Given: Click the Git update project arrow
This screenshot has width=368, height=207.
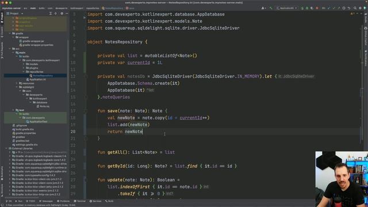Looking at the screenshot, I should 329,8.
